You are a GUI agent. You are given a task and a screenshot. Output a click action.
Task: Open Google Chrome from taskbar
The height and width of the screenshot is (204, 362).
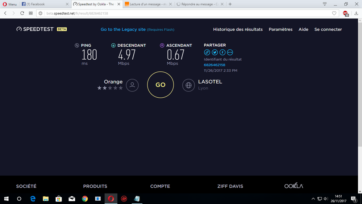pos(85,199)
